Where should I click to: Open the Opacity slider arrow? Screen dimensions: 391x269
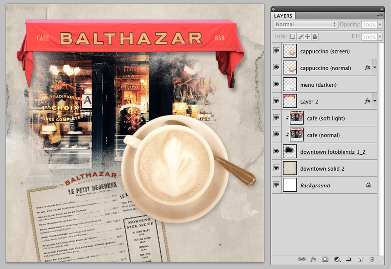click(x=380, y=25)
